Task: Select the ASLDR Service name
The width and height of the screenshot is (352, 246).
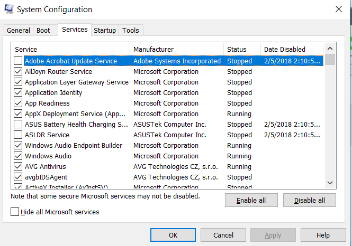Action: (47, 135)
